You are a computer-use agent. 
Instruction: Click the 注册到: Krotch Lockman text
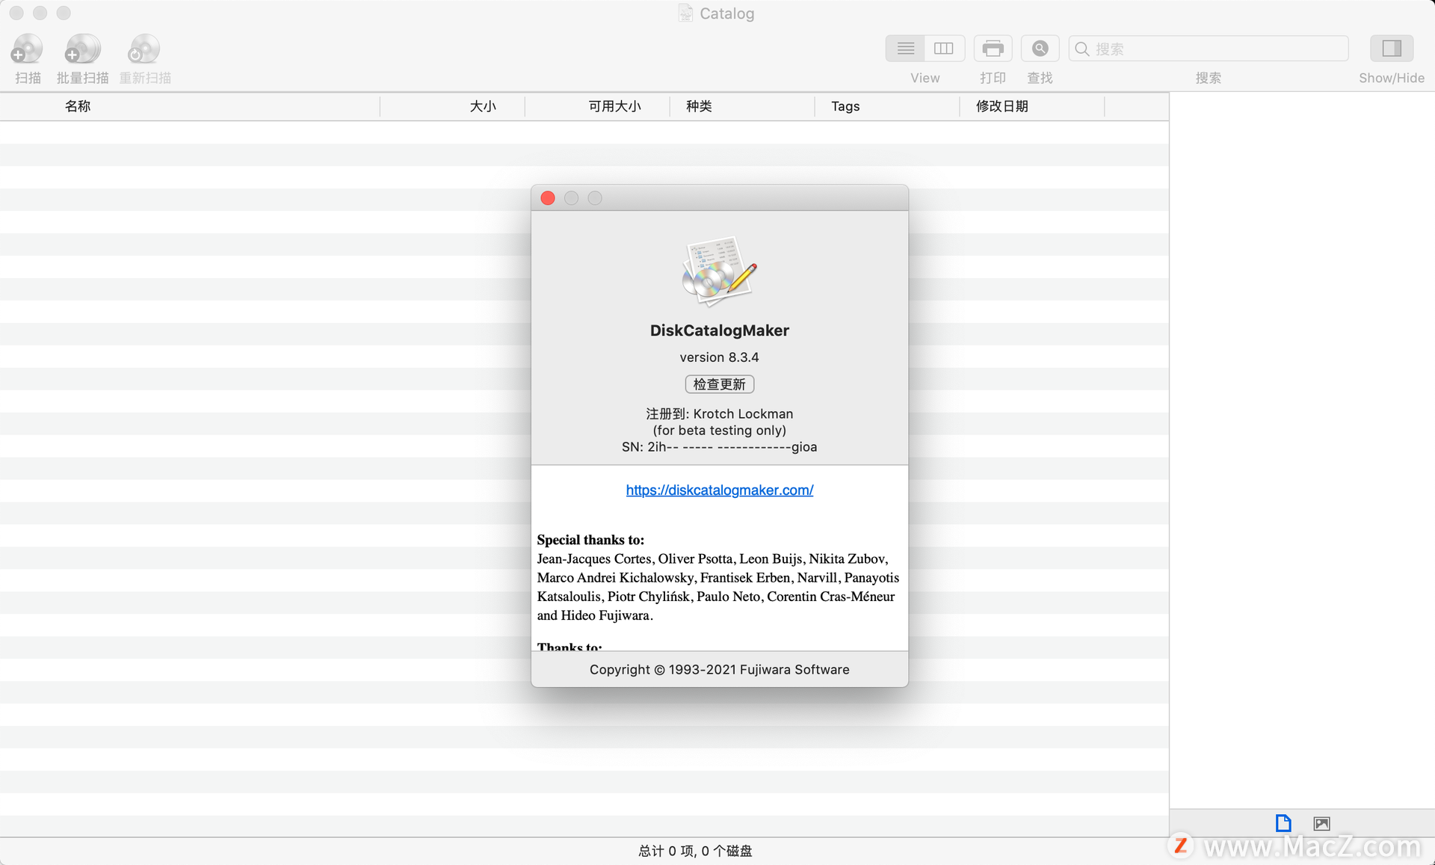point(719,413)
